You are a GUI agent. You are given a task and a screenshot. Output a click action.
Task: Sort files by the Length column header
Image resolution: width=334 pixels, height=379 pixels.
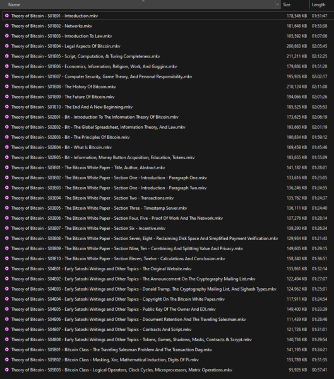coord(318,4)
